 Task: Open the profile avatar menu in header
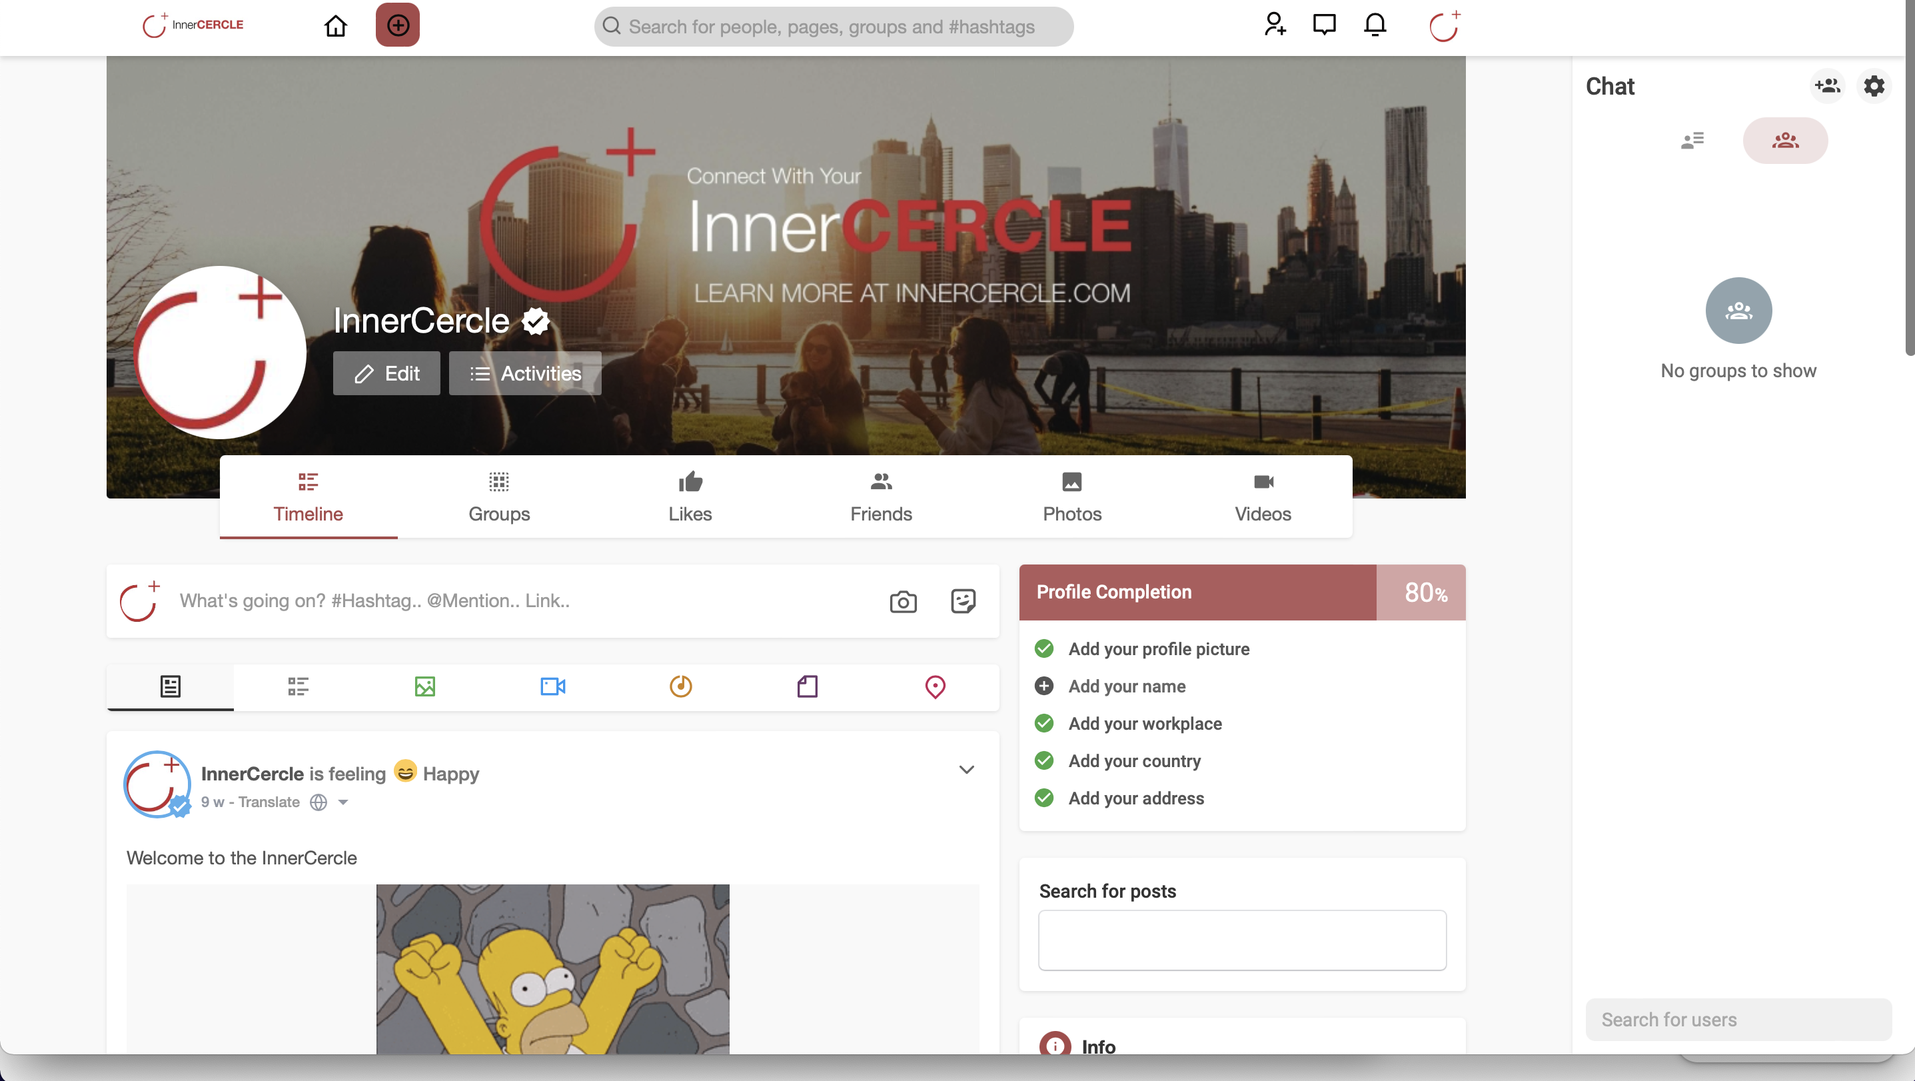[1444, 26]
